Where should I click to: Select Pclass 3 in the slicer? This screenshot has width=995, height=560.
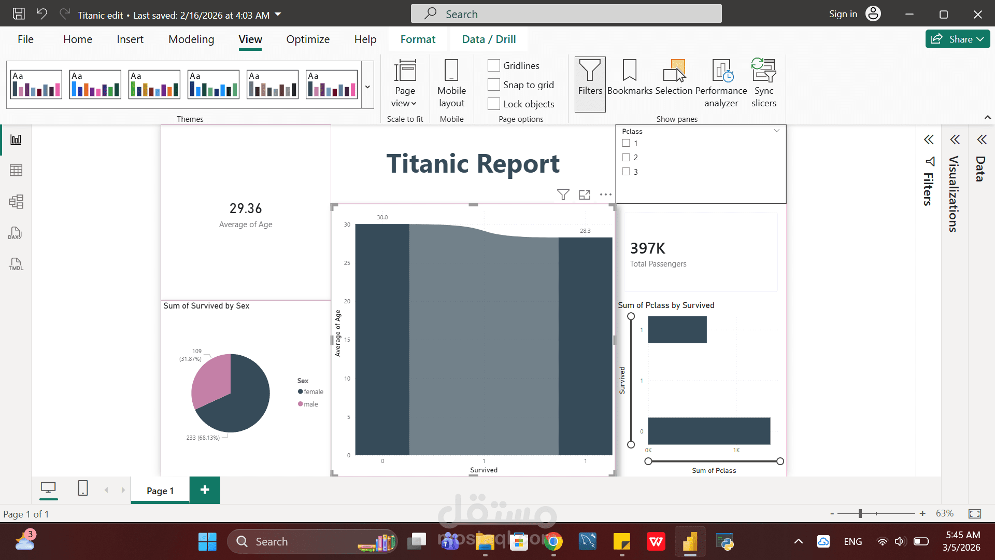click(x=626, y=172)
